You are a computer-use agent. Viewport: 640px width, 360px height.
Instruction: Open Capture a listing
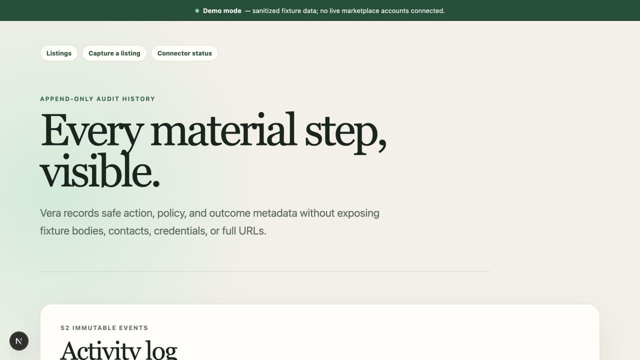point(114,53)
